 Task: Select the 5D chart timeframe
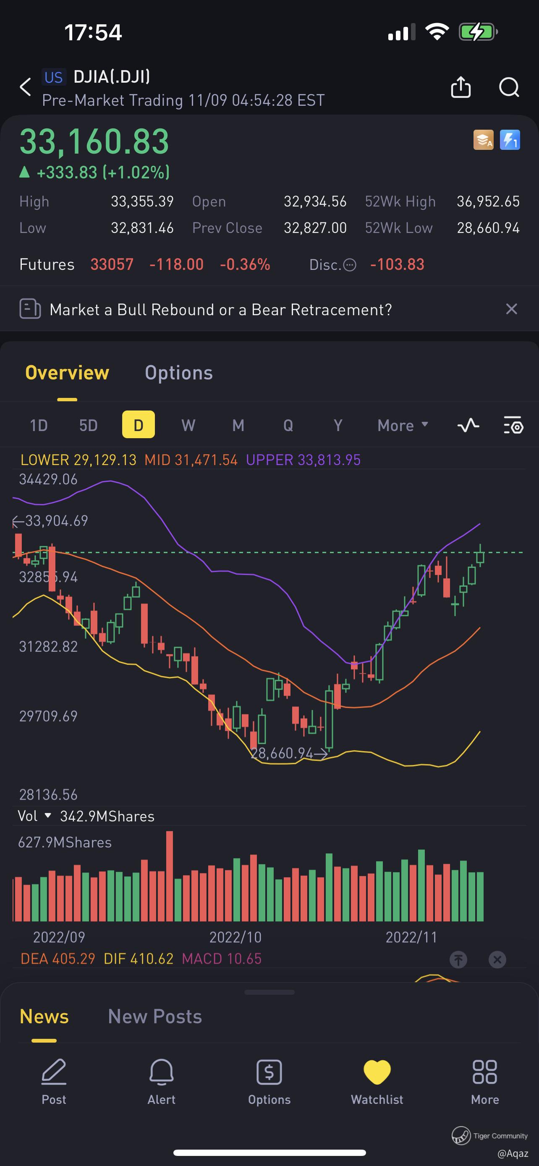click(x=88, y=426)
